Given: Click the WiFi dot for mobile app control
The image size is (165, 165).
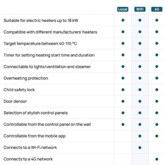Looking at the screenshot, I should (140, 136).
